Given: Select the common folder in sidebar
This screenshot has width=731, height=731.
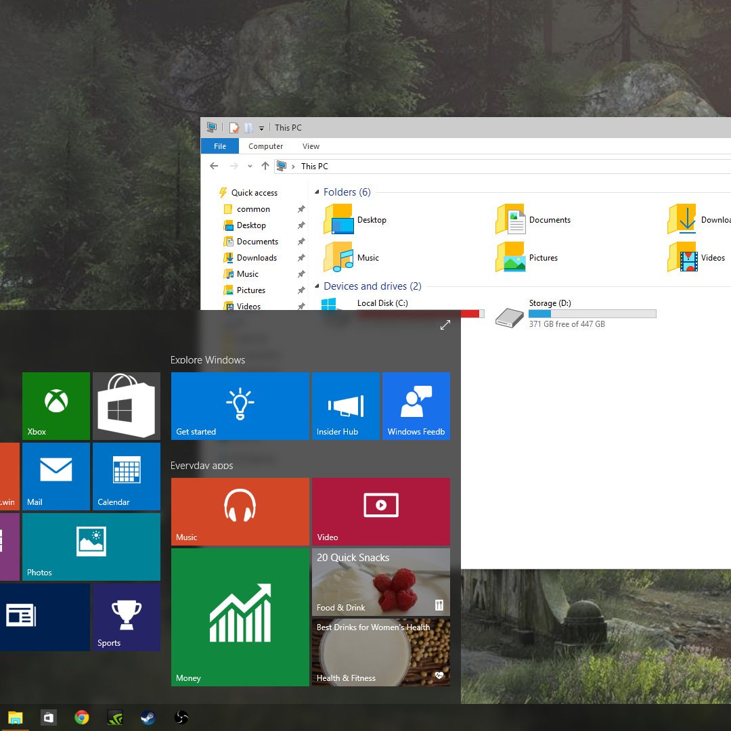Looking at the screenshot, I should [x=246, y=209].
